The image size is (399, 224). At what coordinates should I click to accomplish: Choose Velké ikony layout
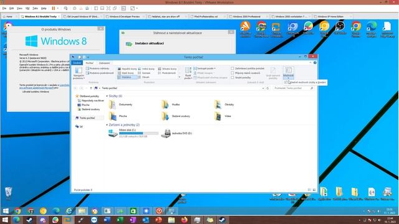tap(147, 69)
